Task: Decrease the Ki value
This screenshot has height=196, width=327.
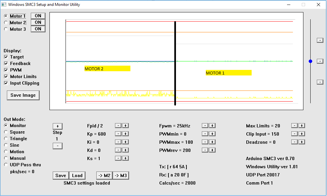Action: 118,142
